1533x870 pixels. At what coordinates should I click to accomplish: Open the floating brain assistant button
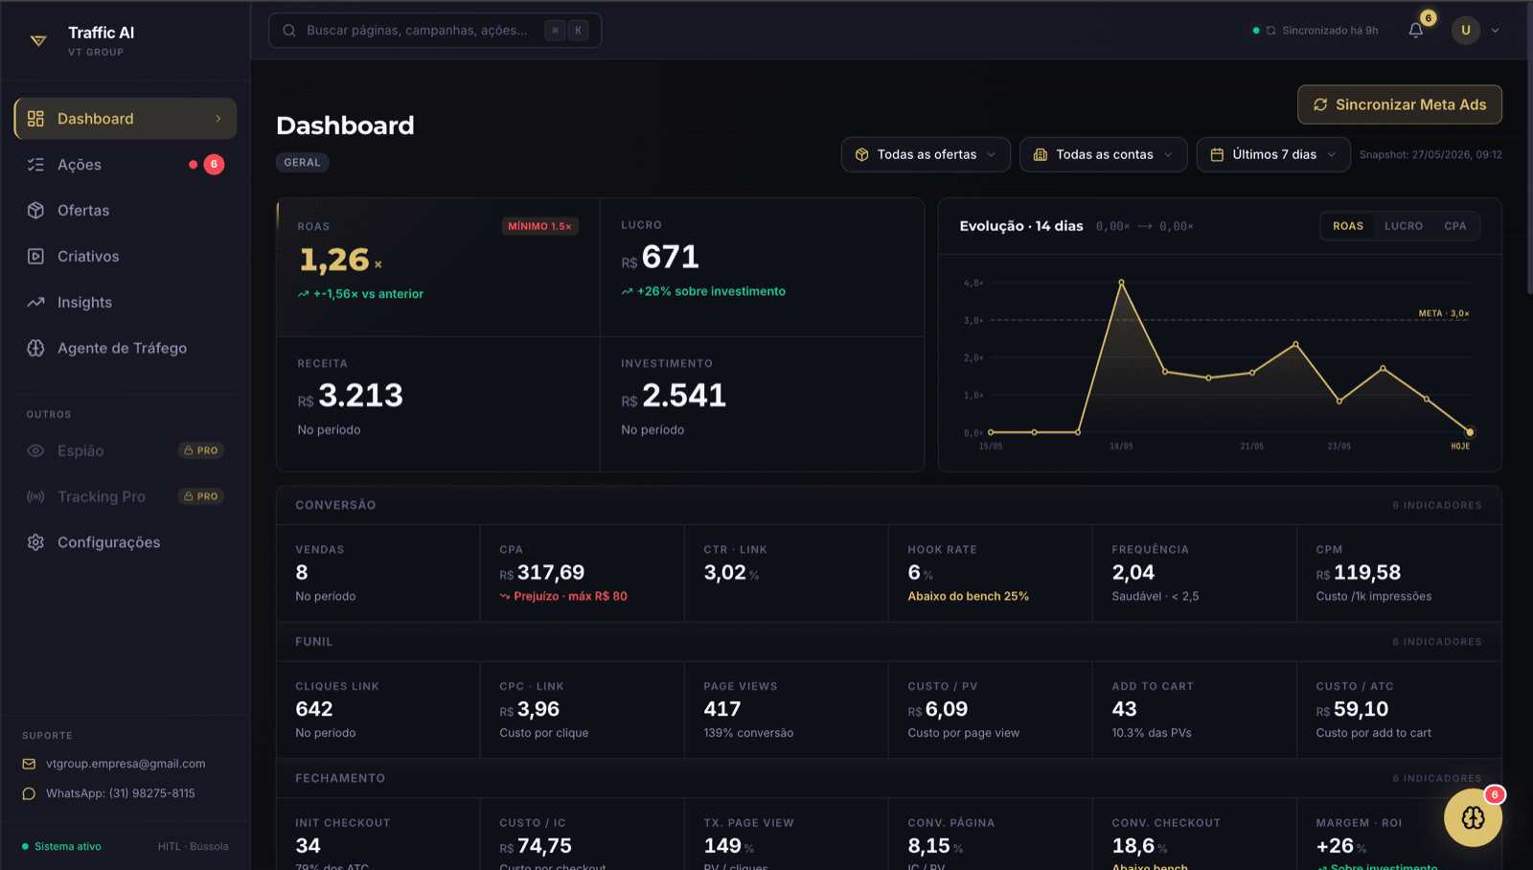(x=1473, y=817)
